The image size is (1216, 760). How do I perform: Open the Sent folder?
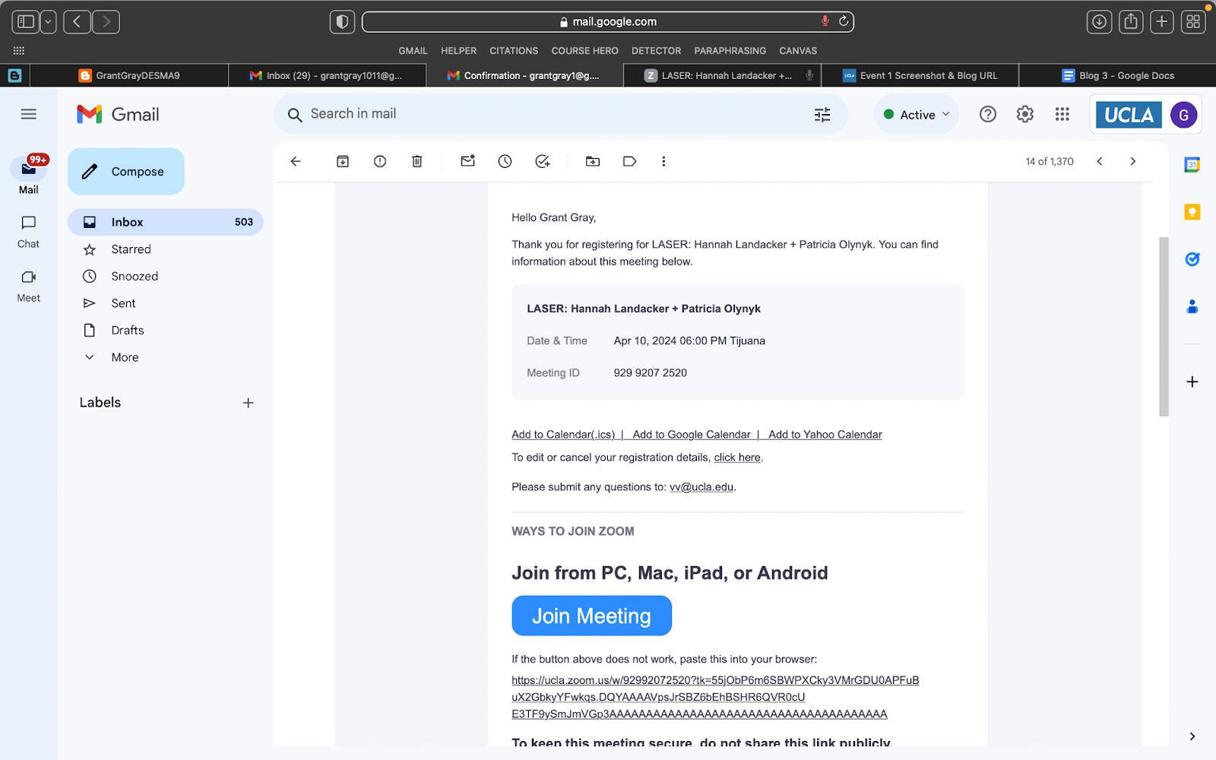click(166, 303)
